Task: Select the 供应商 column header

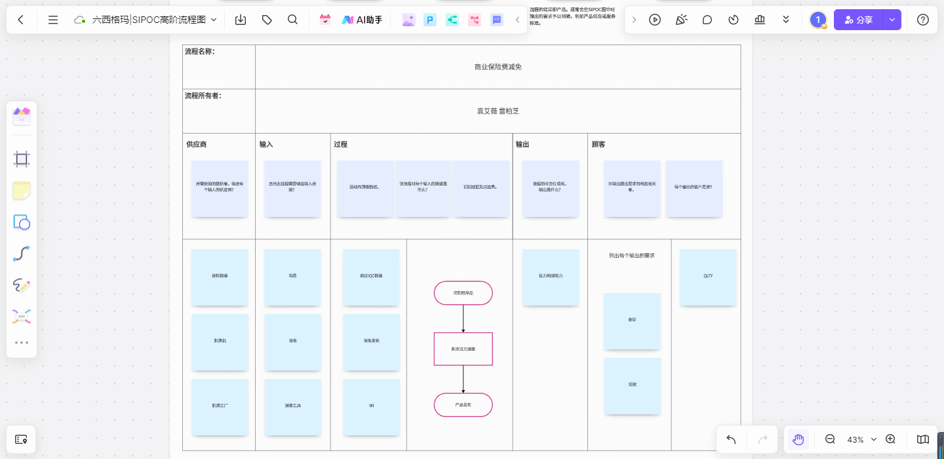Action: coord(197,144)
